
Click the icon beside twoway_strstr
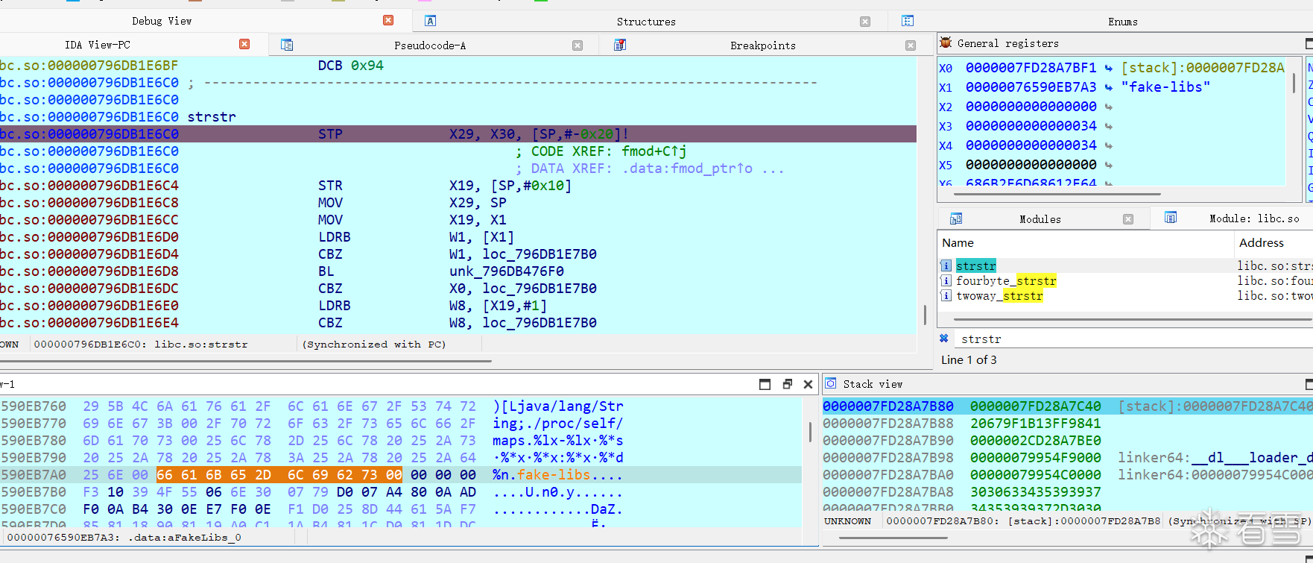click(946, 295)
